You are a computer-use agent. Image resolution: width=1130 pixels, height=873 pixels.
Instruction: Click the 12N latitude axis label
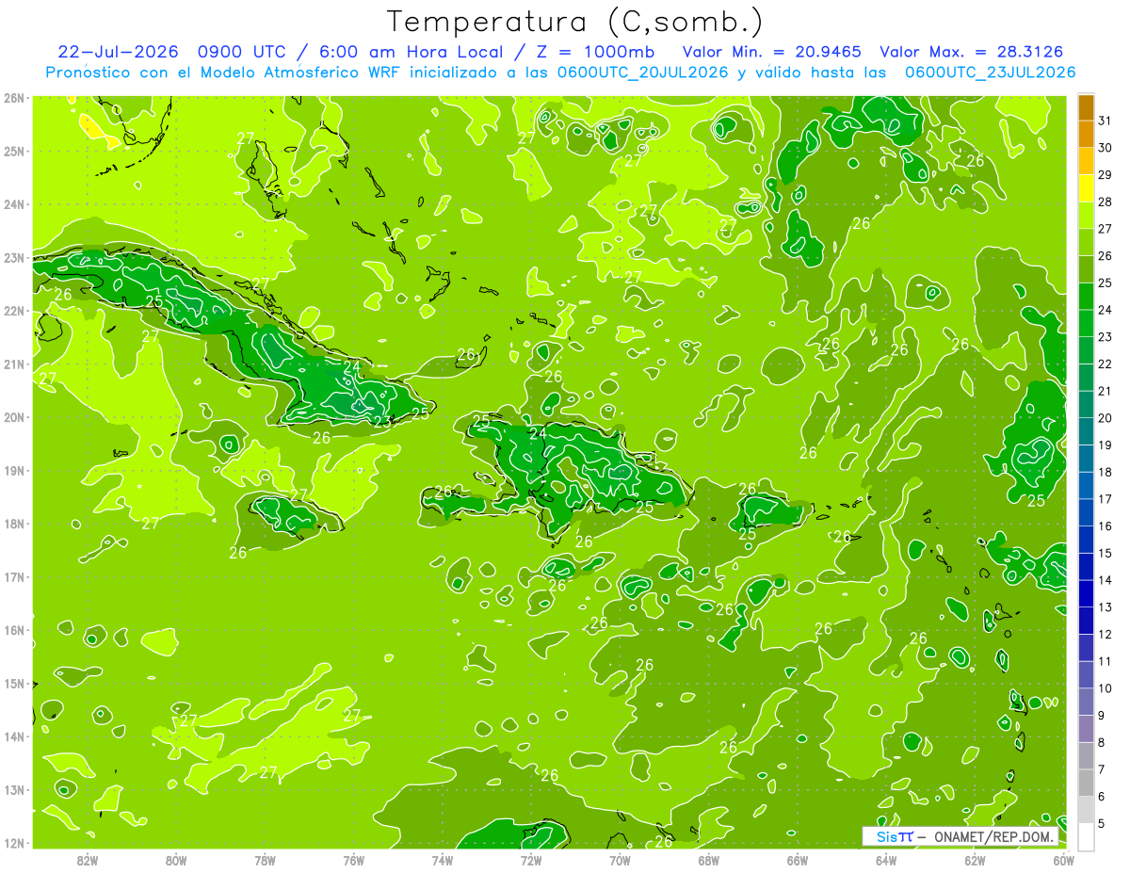point(13,843)
